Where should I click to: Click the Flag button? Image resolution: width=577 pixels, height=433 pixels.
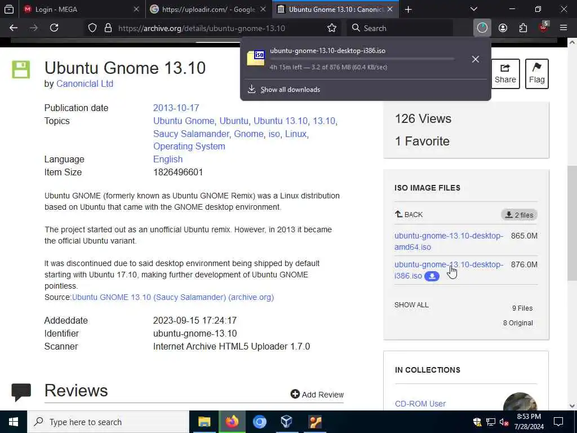536,74
